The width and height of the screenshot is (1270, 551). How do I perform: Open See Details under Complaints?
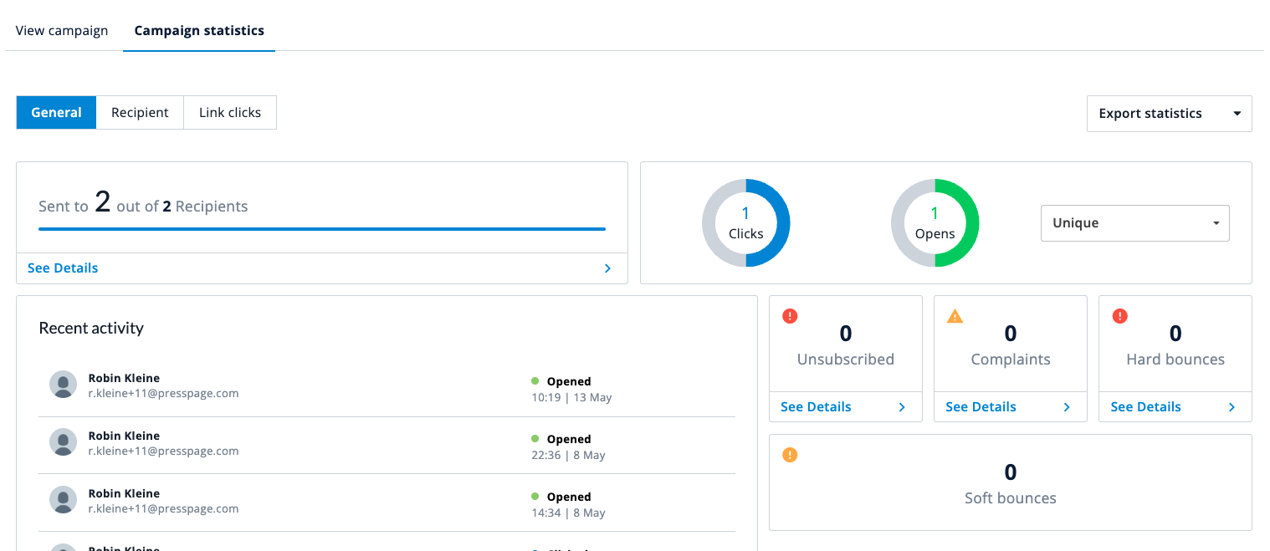pos(981,407)
